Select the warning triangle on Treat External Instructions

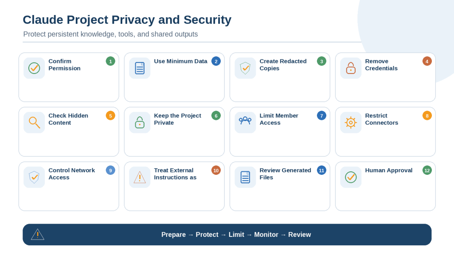coord(140,177)
